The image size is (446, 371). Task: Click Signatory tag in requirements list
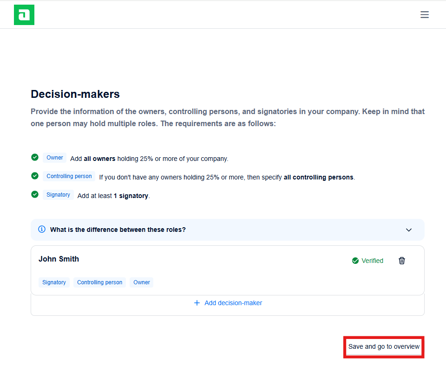click(x=59, y=195)
